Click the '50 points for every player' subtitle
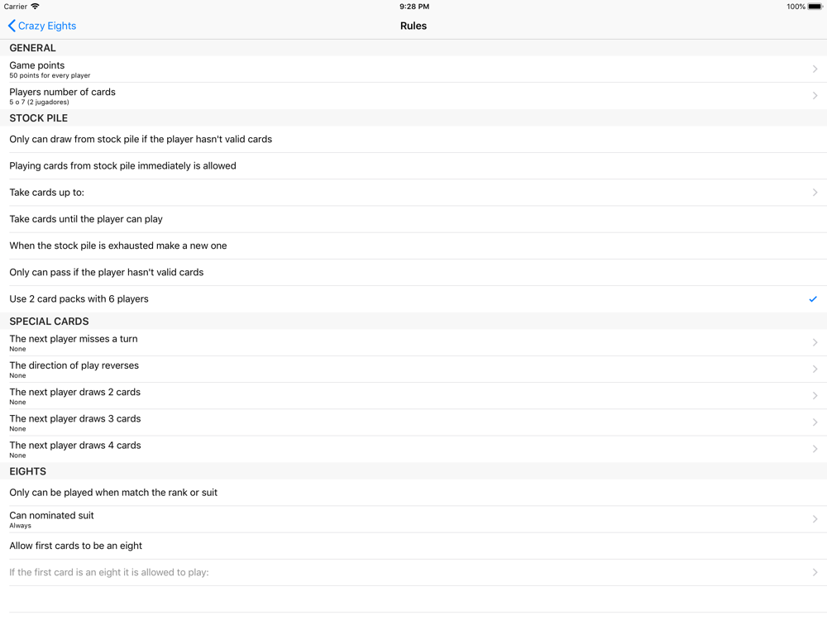The image size is (827, 620). (x=50, y=75)
